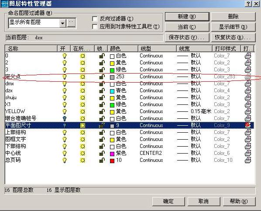The height and width of the screenshot is (211, 261).
Task: Toggle bulb icon of 中心线 layer
Action: pos(65,153)
